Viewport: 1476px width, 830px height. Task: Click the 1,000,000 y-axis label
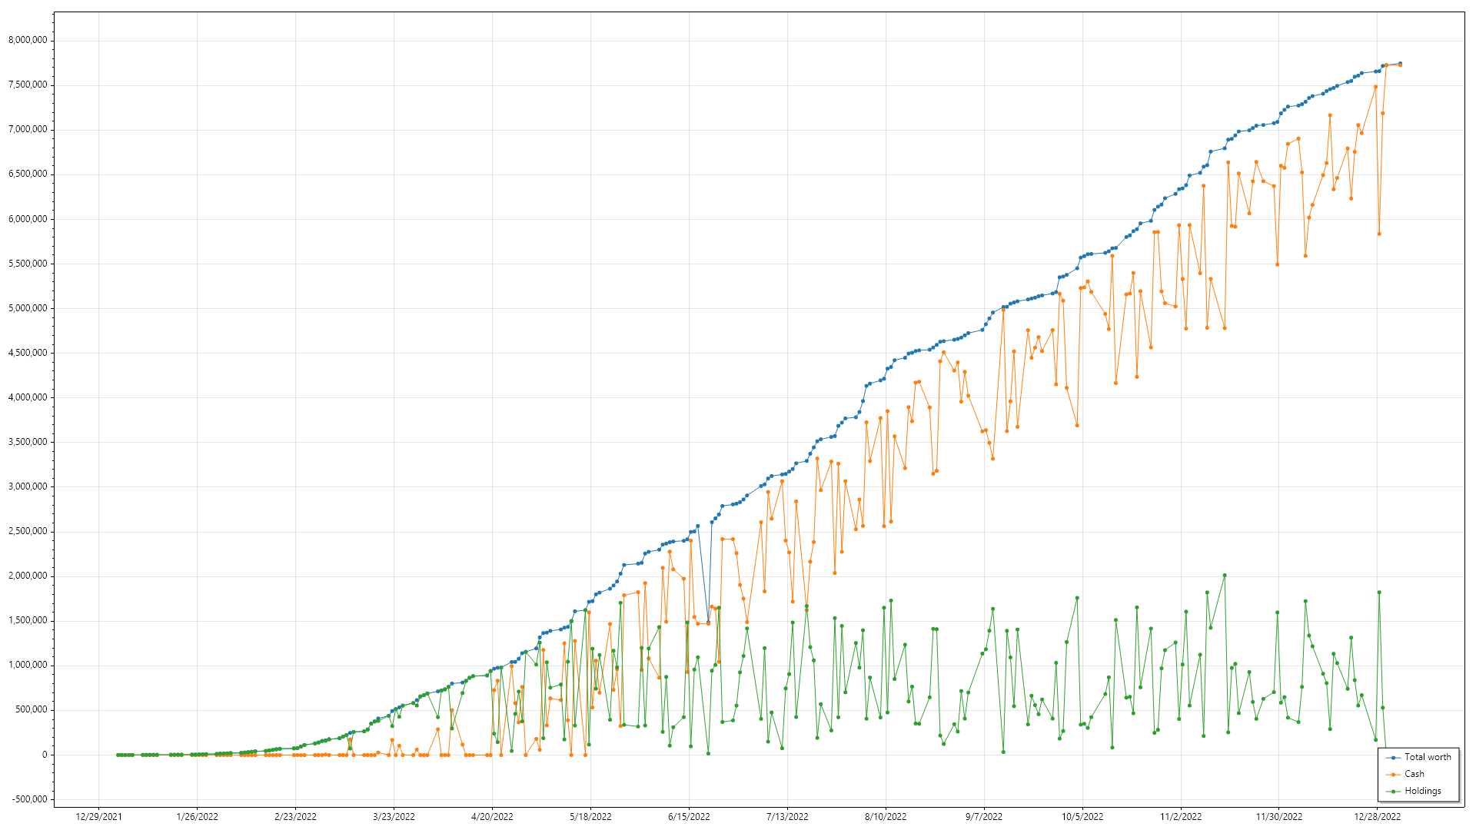28,666
